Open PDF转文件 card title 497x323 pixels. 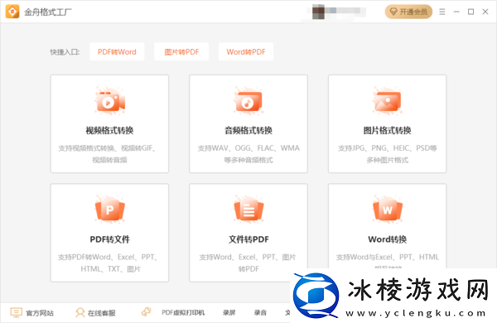pos(109,239)
